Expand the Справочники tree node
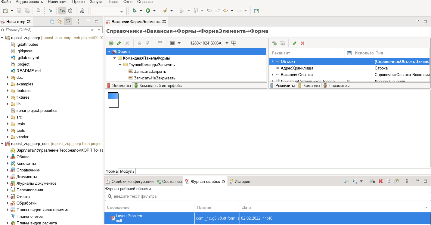 pyautogui.click(x=8, y=170)
